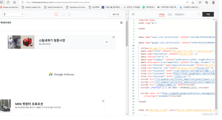
Task: Collapse the preview pane chevron
Action: pos(126,14)
